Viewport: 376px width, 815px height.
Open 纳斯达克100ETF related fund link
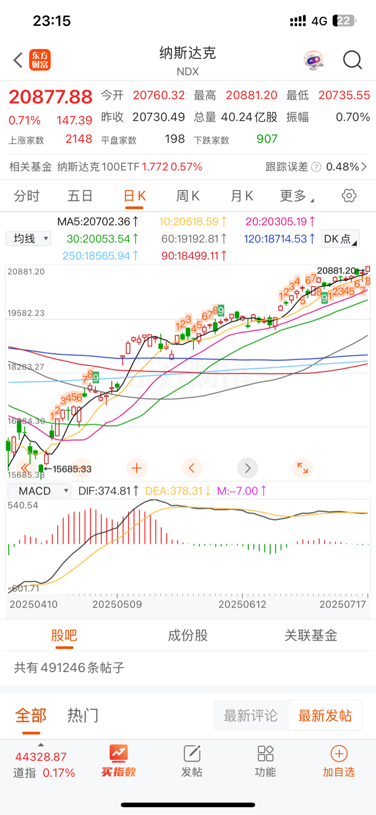[x=130, y=167]
